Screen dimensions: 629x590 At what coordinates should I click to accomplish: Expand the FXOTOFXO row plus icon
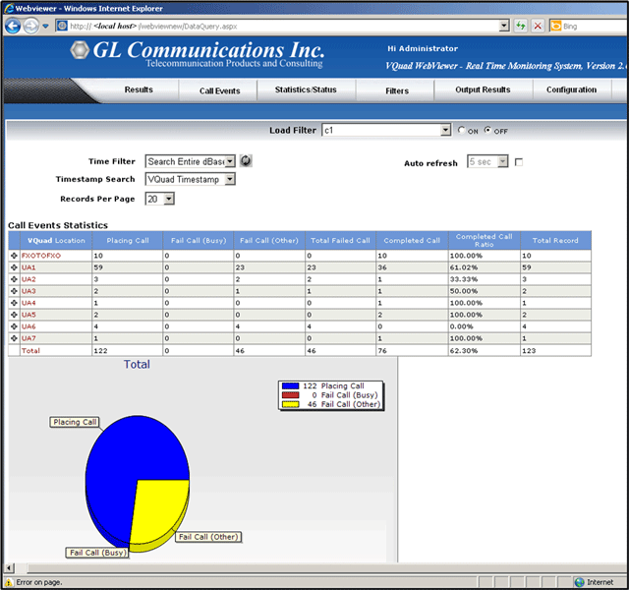(x=14, y=256)
